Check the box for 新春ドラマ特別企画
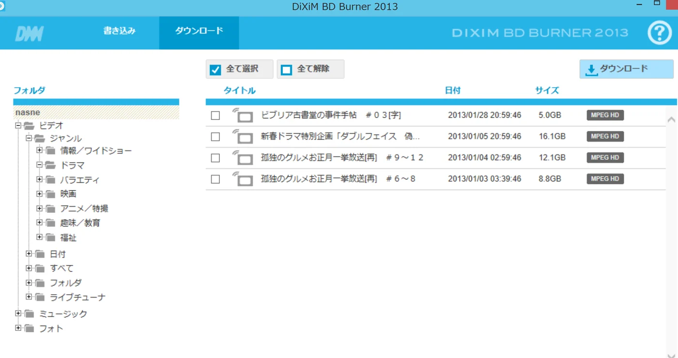This screenshot has width=678, height=358. point(216,137)
